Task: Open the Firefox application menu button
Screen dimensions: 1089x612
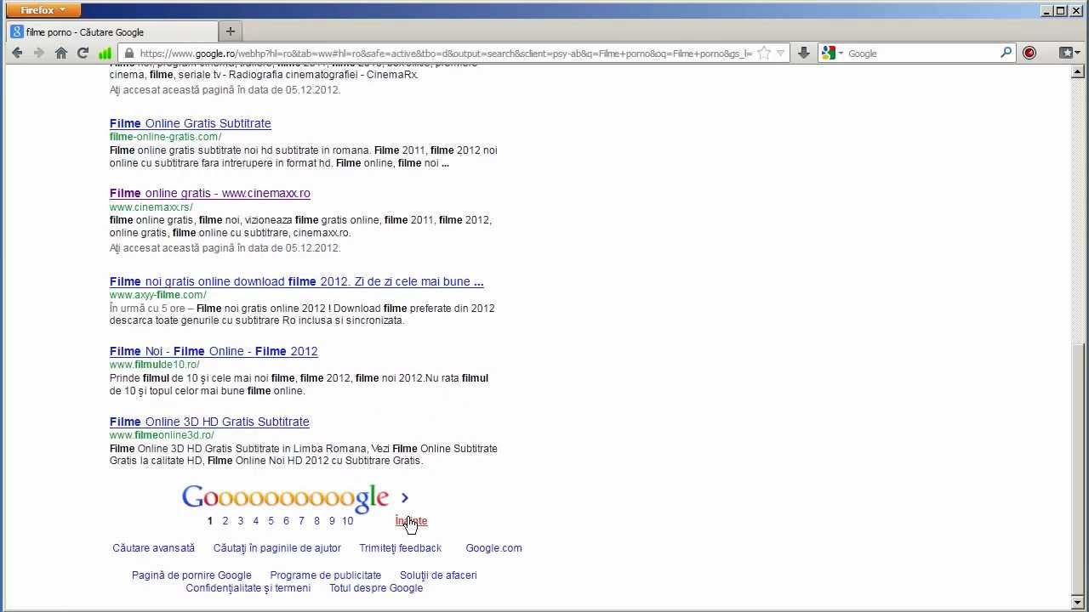Action: (43, 10)
